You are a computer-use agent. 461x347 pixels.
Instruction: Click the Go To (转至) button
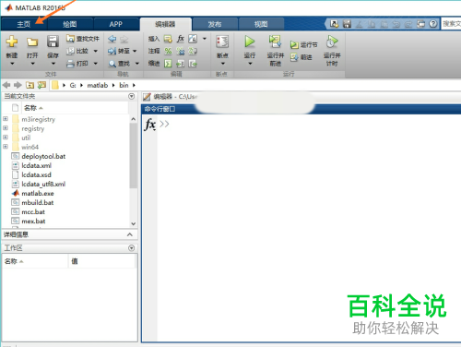pos(119,51)
